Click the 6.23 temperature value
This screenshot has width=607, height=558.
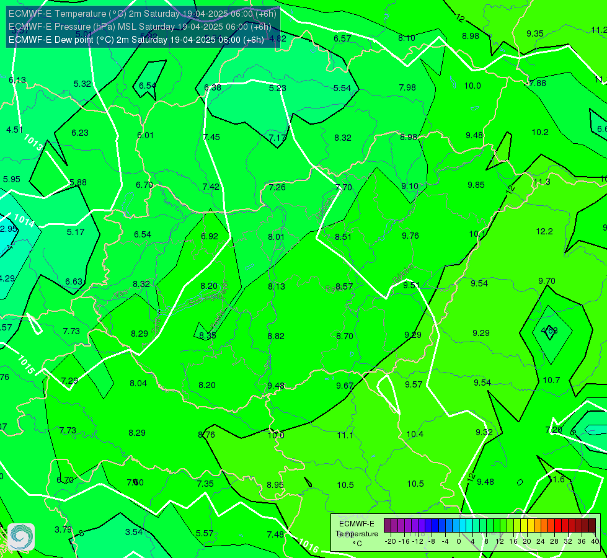pyautogui.click(x=80, y=133)
